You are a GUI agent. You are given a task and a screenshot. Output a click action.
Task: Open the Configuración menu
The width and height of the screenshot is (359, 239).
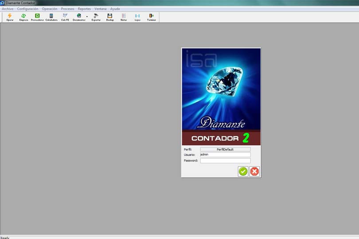pyautogui.click(x=28, y=9)
